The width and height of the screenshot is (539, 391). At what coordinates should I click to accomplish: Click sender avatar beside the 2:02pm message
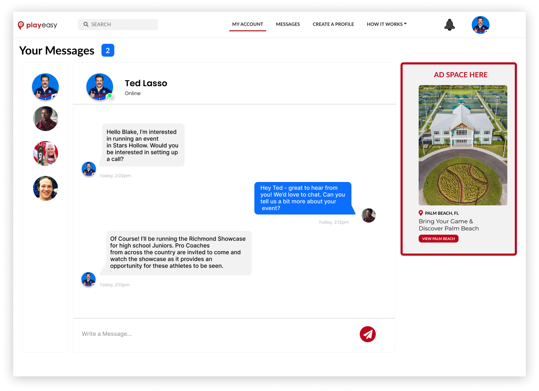[x=89, y=169]
